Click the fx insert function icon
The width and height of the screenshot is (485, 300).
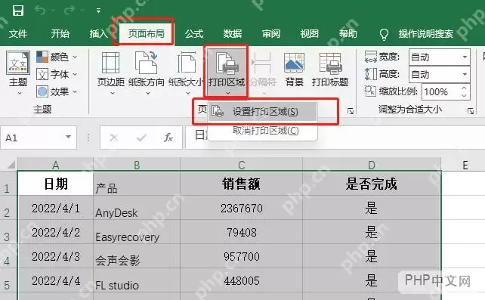click(x=168, y=138)
